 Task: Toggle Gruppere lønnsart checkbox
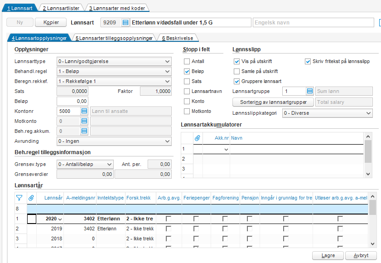(236, 81)
